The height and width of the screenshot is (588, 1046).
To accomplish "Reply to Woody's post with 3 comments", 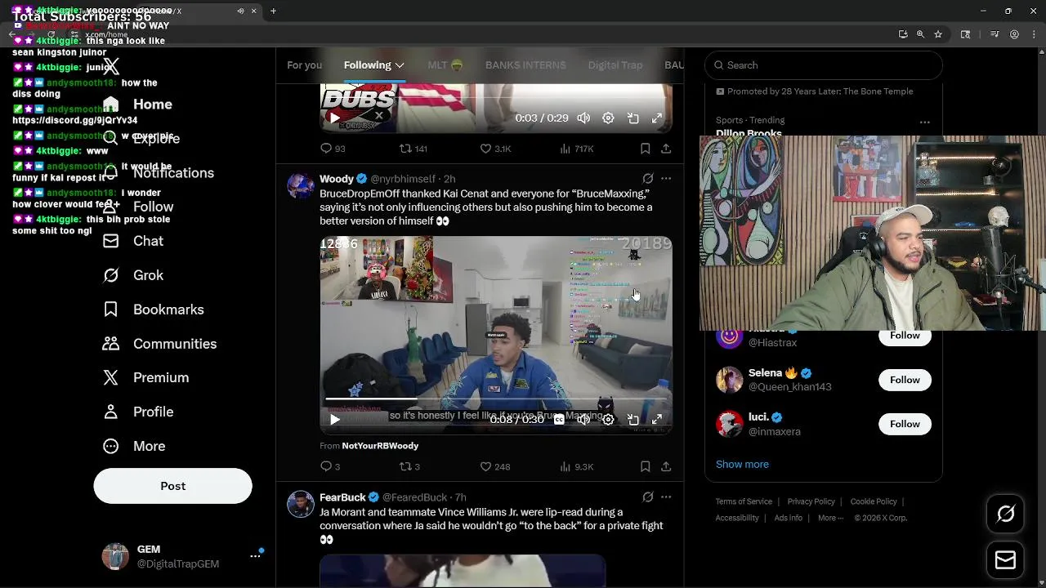I will pyautogui.click(x=330, y=466).
